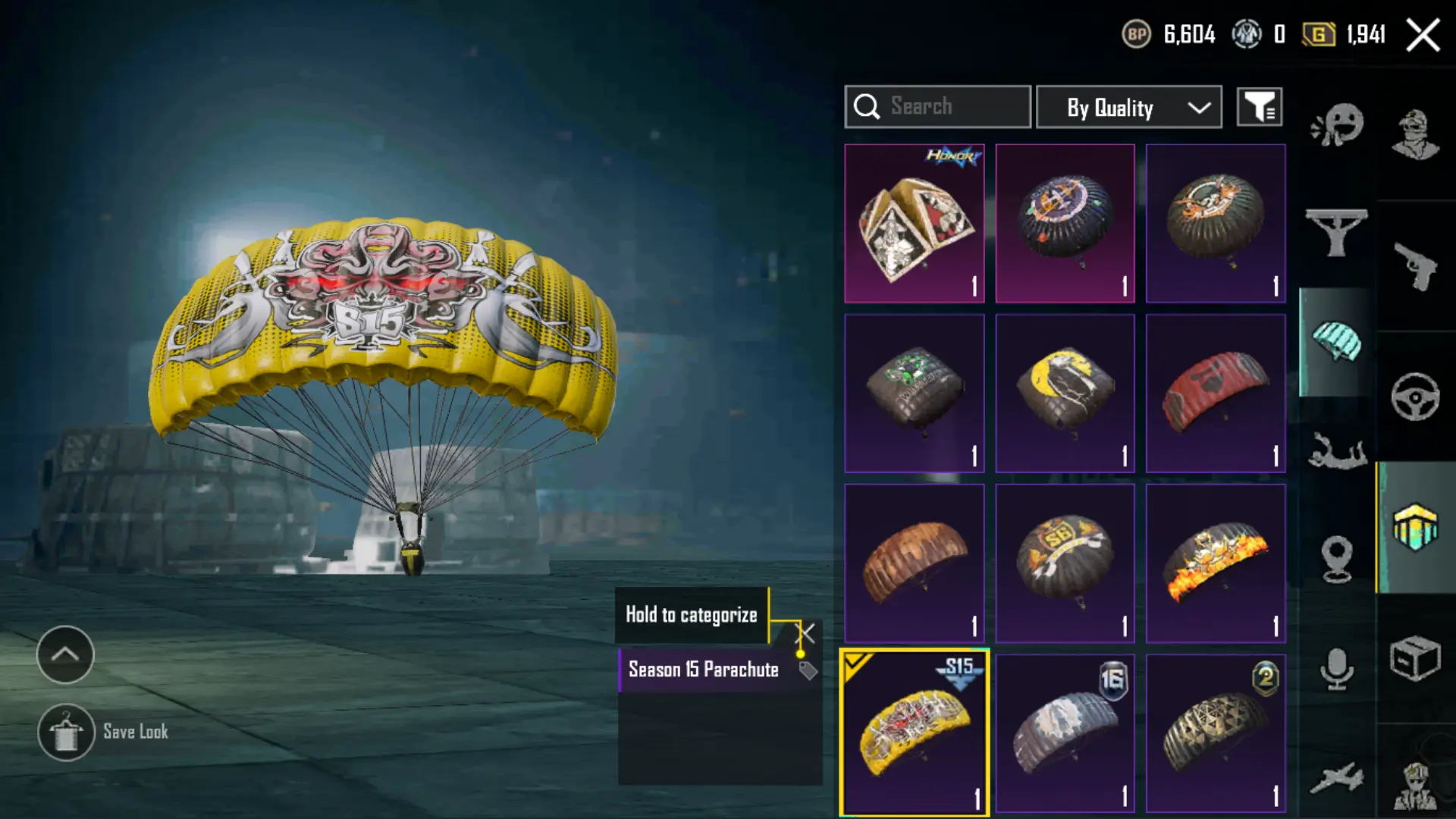Open the vehicle steering wheel category
The height and width of the screenshot is (819, 1456).
(x=1415, y=397)
